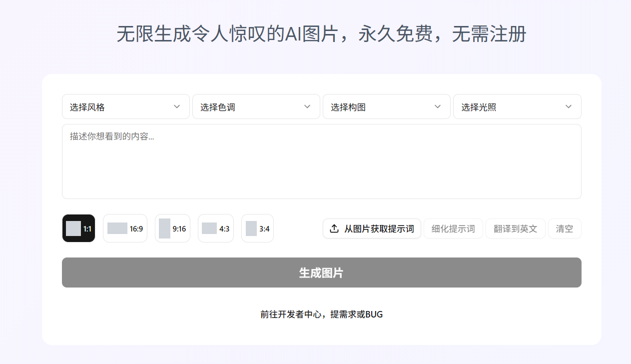Screen dimensions: 631x364
Task: Click inside the prompt description text area
Action: (321, 160)
